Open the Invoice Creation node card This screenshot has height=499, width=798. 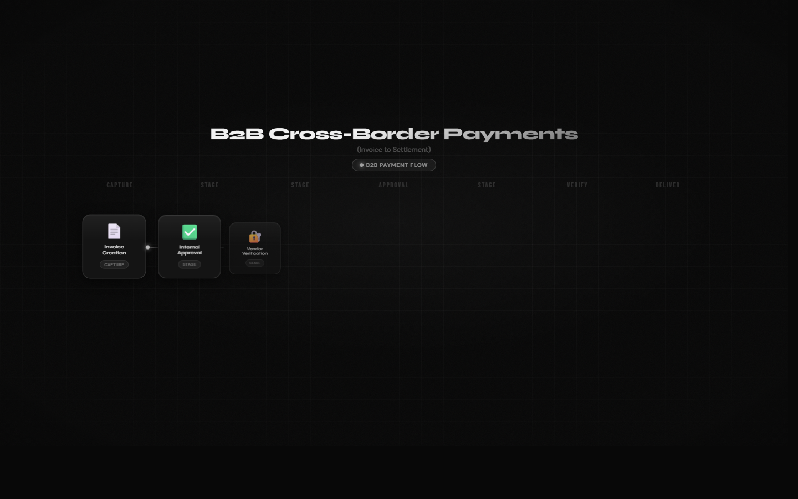(114, 247)
